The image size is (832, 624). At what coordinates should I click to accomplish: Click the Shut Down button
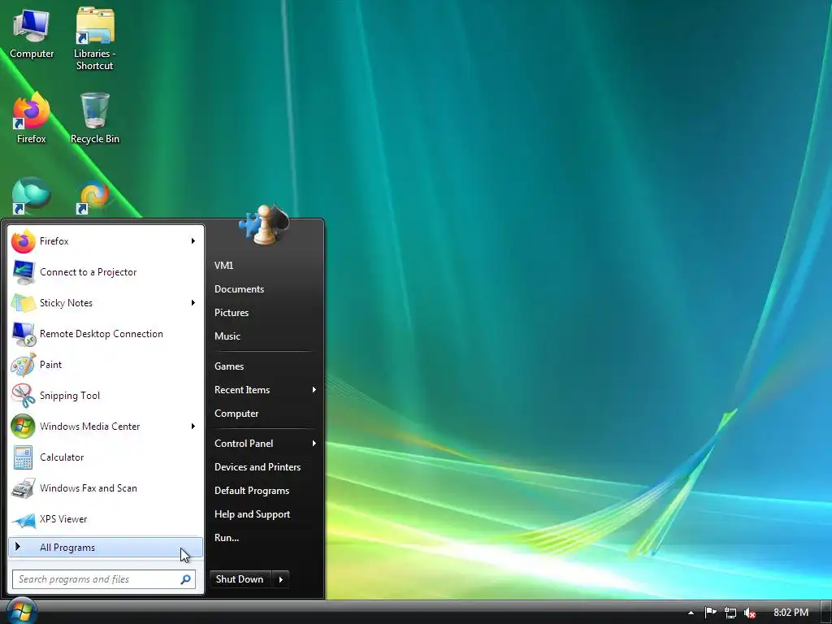pyautogui.click(x=240, y=579)
